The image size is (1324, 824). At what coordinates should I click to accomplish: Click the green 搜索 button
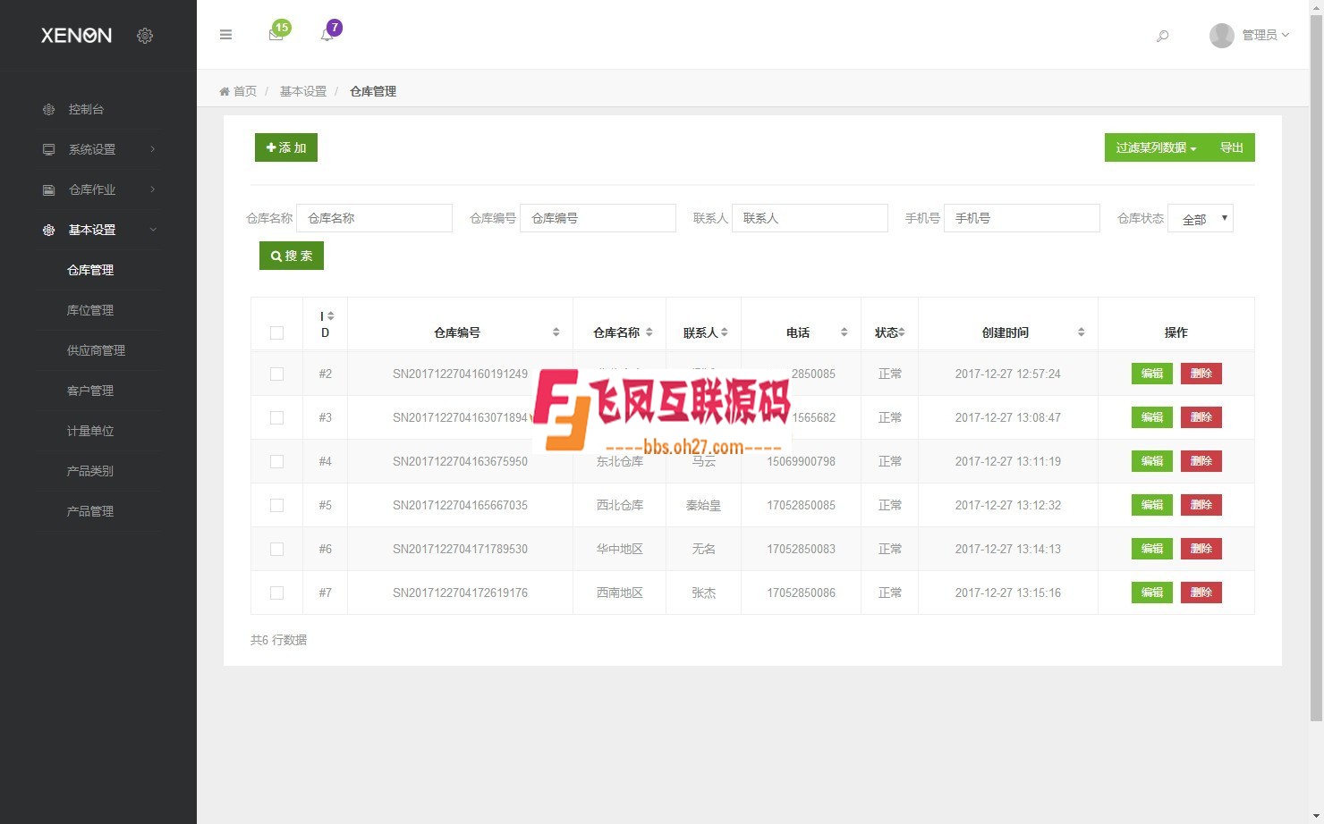[292, 256]
